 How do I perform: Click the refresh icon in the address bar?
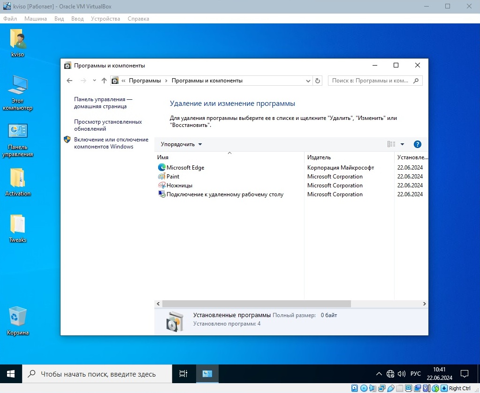318,81
